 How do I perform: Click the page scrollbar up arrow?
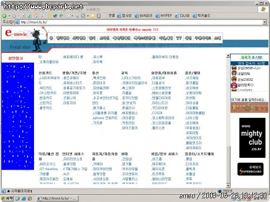[x=228, y=55]
